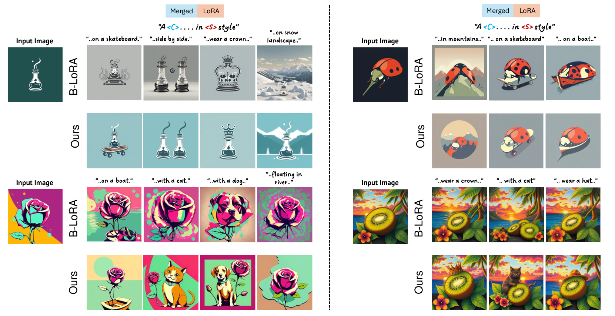Image resolution: width=615 pixels, height=316 pixels.
Task: Click the left blue Merged legend box
Action: coord(181,11)
